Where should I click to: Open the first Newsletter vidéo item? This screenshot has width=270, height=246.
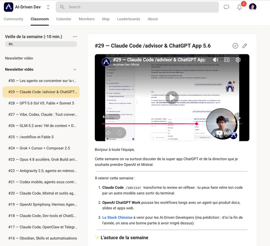(19, 58)
